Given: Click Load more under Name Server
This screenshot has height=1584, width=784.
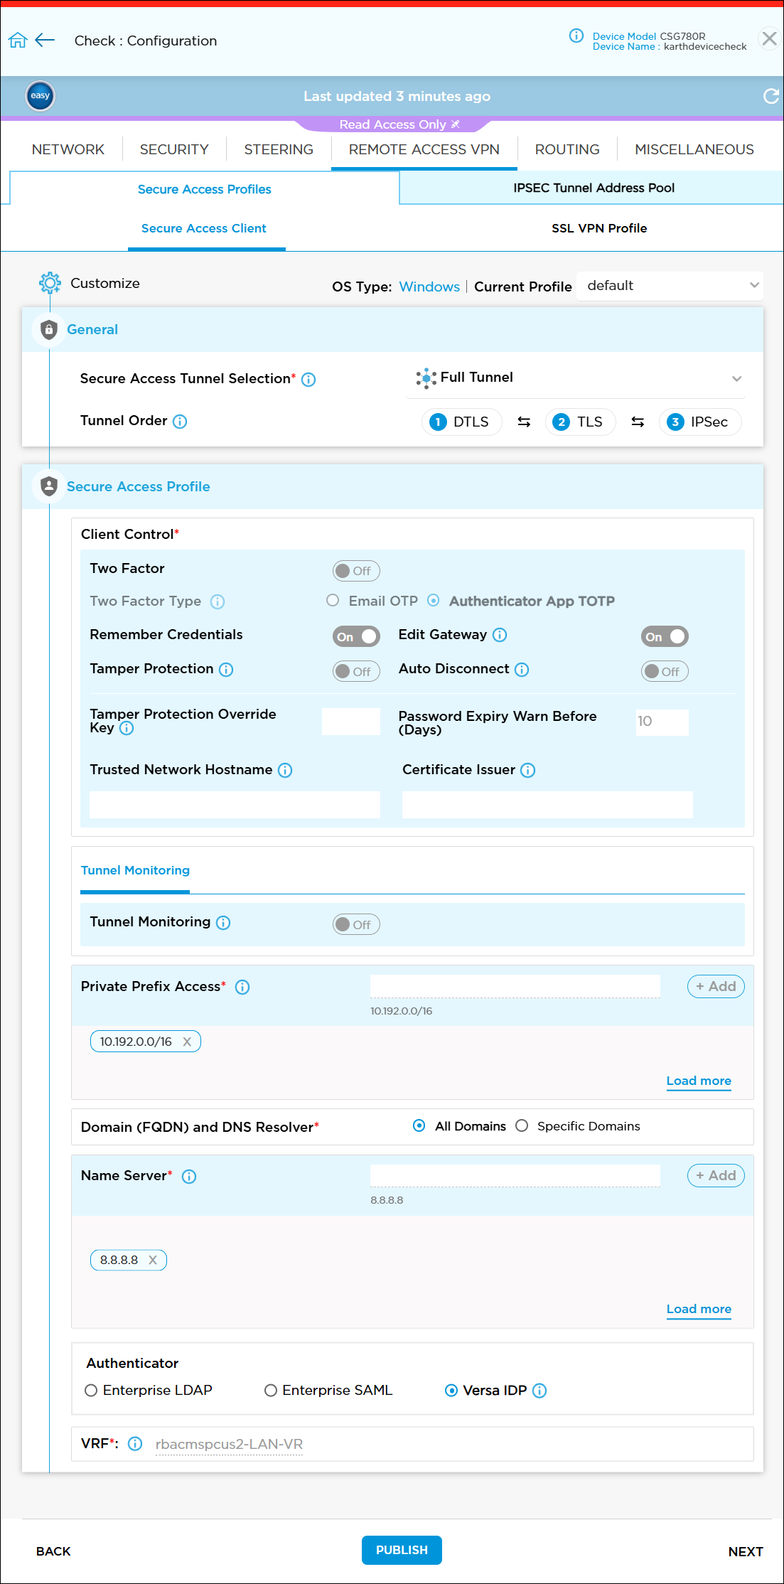Looking at the screenshot, I should tap(698, 1309).
